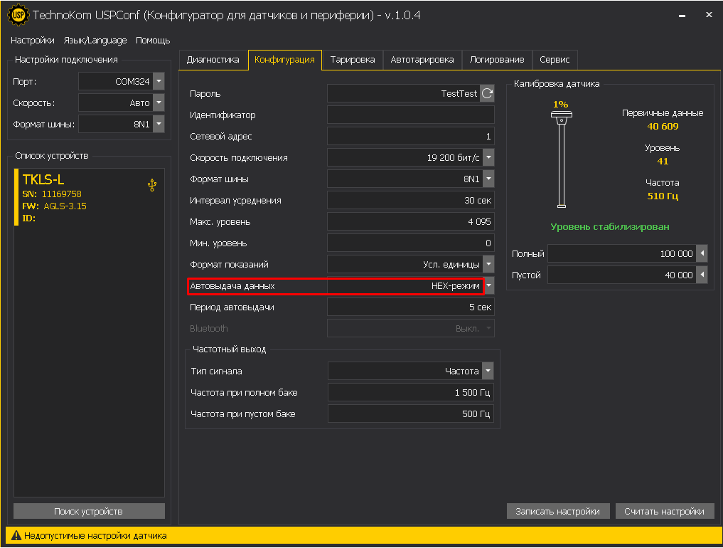Image resolution: width=723 pixels, height=548 pixels.
Task: Open the Автовыдача данных dropdown arrow
Action: pyautogui.click(x=489, y=286)
